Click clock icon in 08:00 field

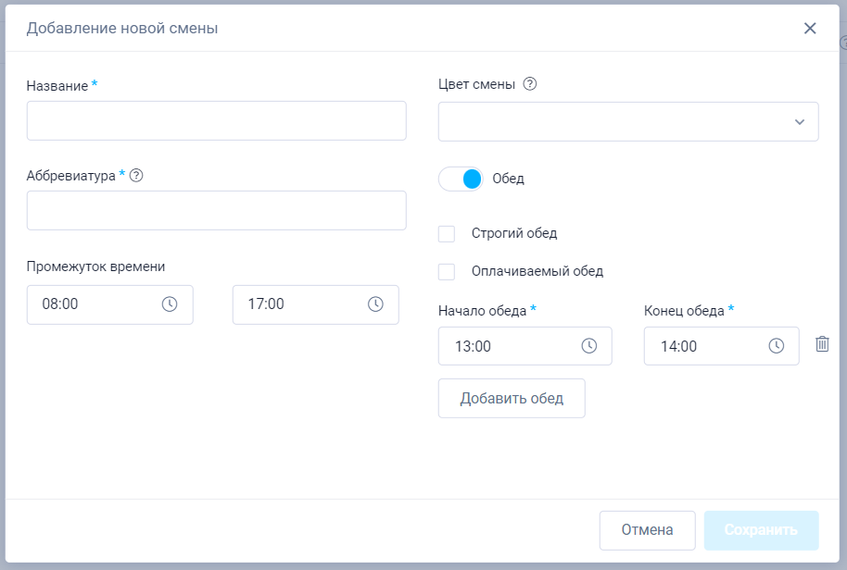(170, 304)
